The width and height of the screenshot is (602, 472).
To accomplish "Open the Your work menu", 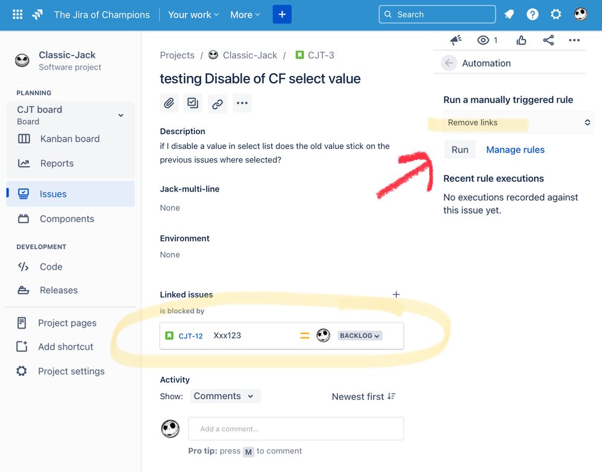I will pos(193,14).
